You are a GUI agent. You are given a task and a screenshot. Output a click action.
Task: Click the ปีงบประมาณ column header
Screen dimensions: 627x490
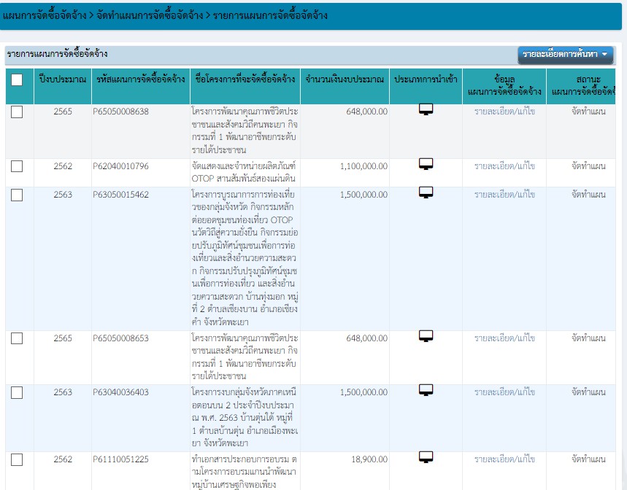(63, 79)
